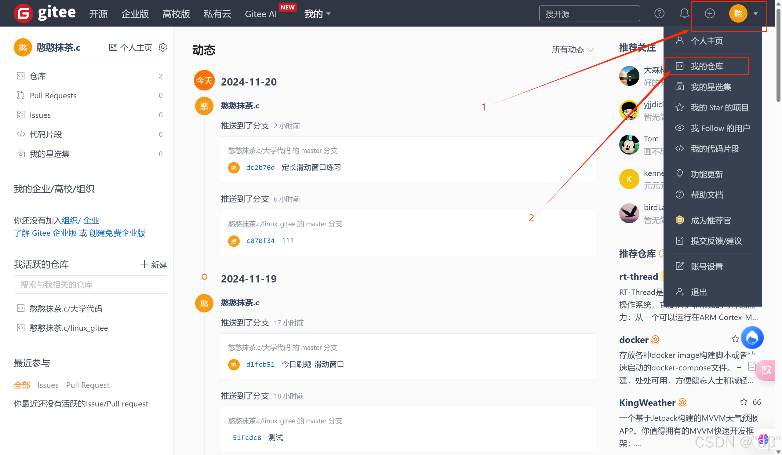Image resolution: width=782 pixels, height=455 pixels.
Task: Expand the 我的 dropdown in the top navigation
Action: pyautogui.click(x=318, y=14)
